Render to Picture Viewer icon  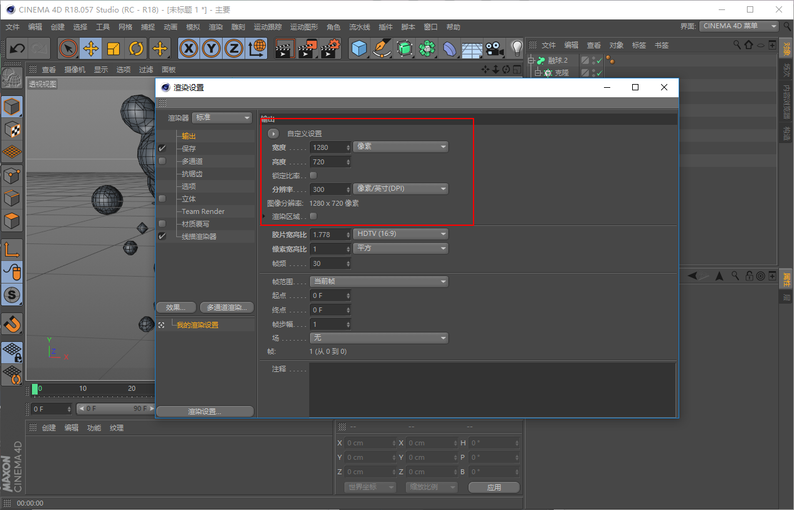tap(307, 48)
